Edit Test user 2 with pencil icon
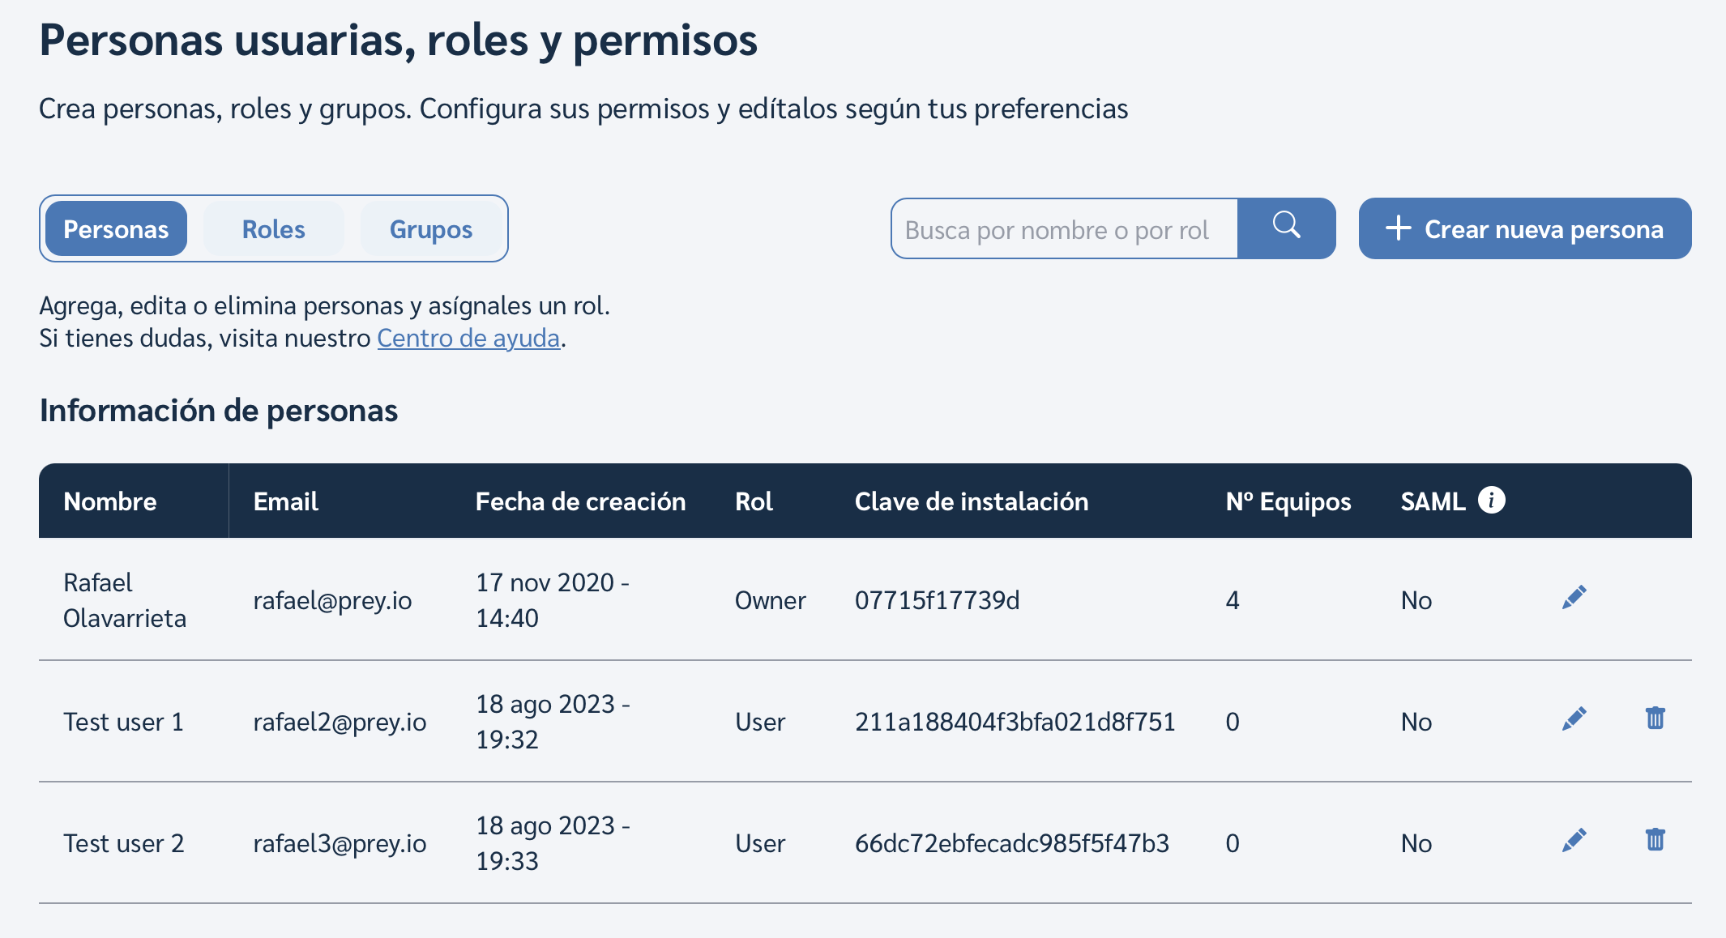 click(1574, 841)
